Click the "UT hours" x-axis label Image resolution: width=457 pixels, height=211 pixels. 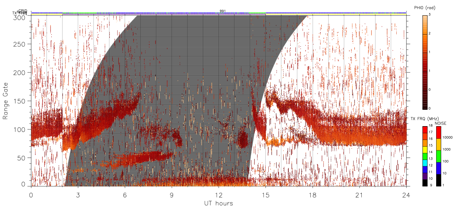click(218, 203)
